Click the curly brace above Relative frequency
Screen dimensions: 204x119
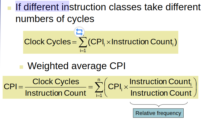click(159, 104)
